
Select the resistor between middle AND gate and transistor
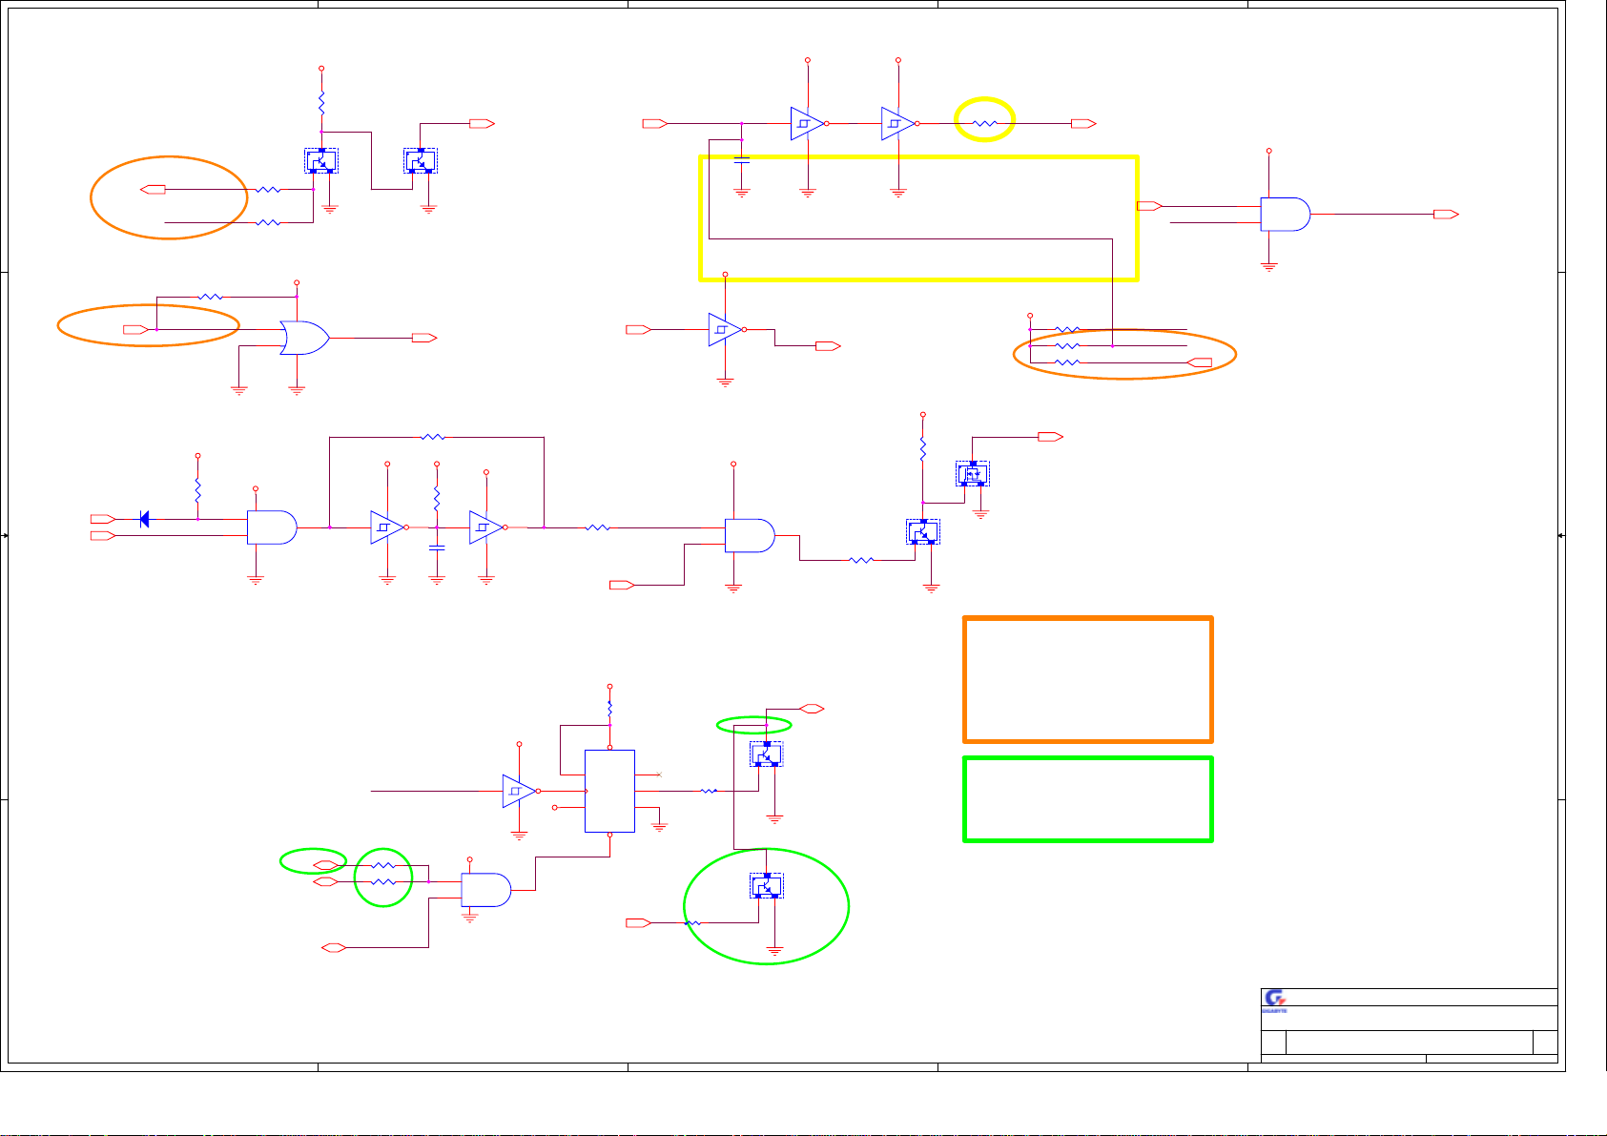pos(861,560)
